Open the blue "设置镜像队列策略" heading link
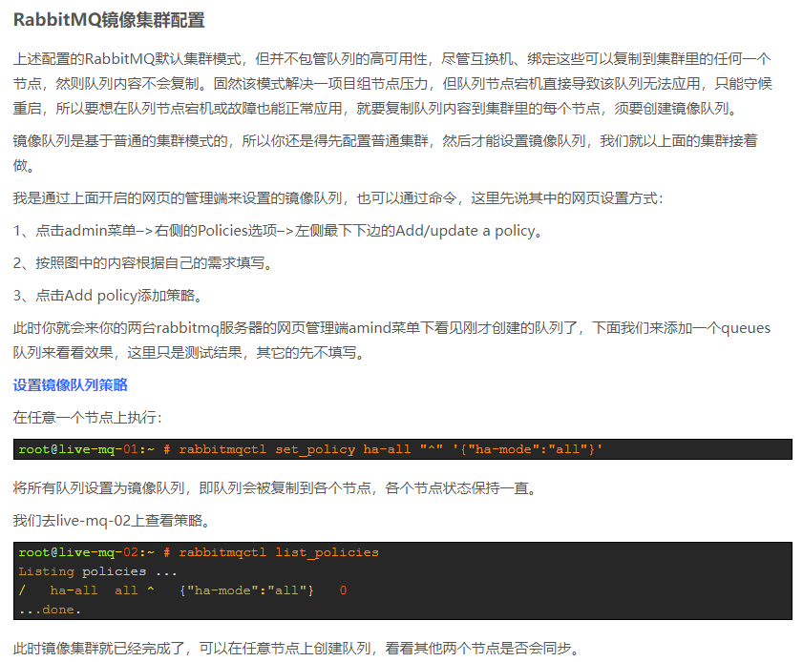The height and width of the screenshot is (662, 803). pos(70,384)
